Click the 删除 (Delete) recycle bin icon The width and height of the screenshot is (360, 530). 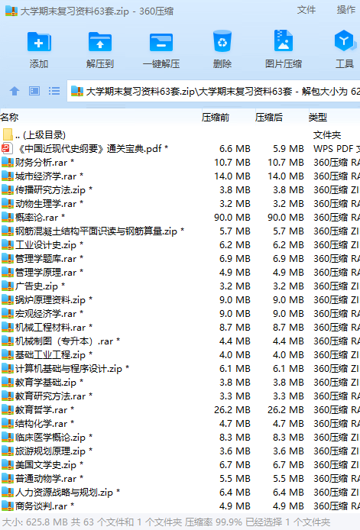point(222,41)
